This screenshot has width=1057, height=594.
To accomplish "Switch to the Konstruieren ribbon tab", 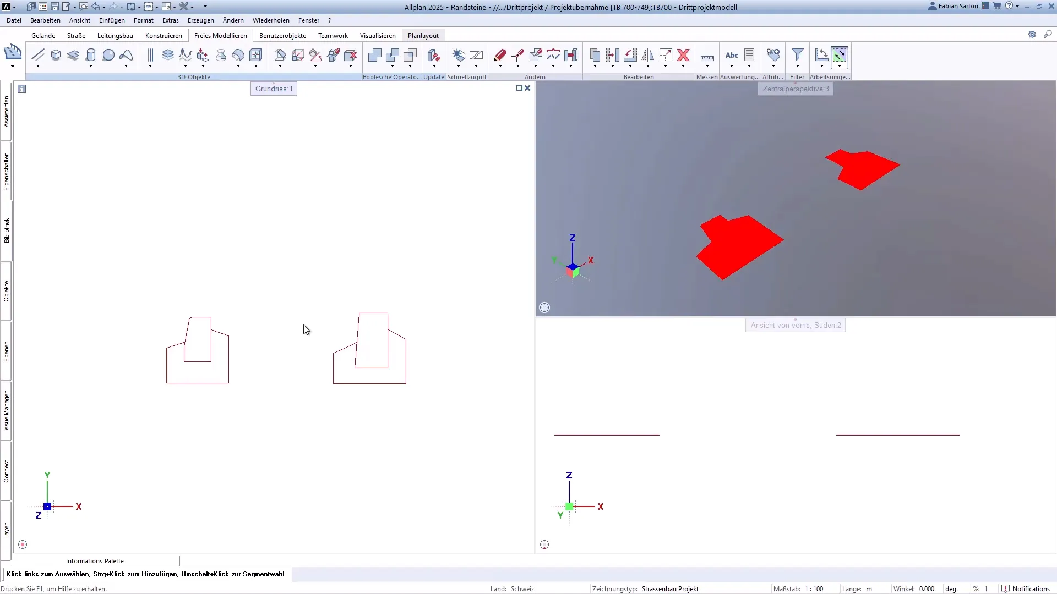I will click(164, 36).
